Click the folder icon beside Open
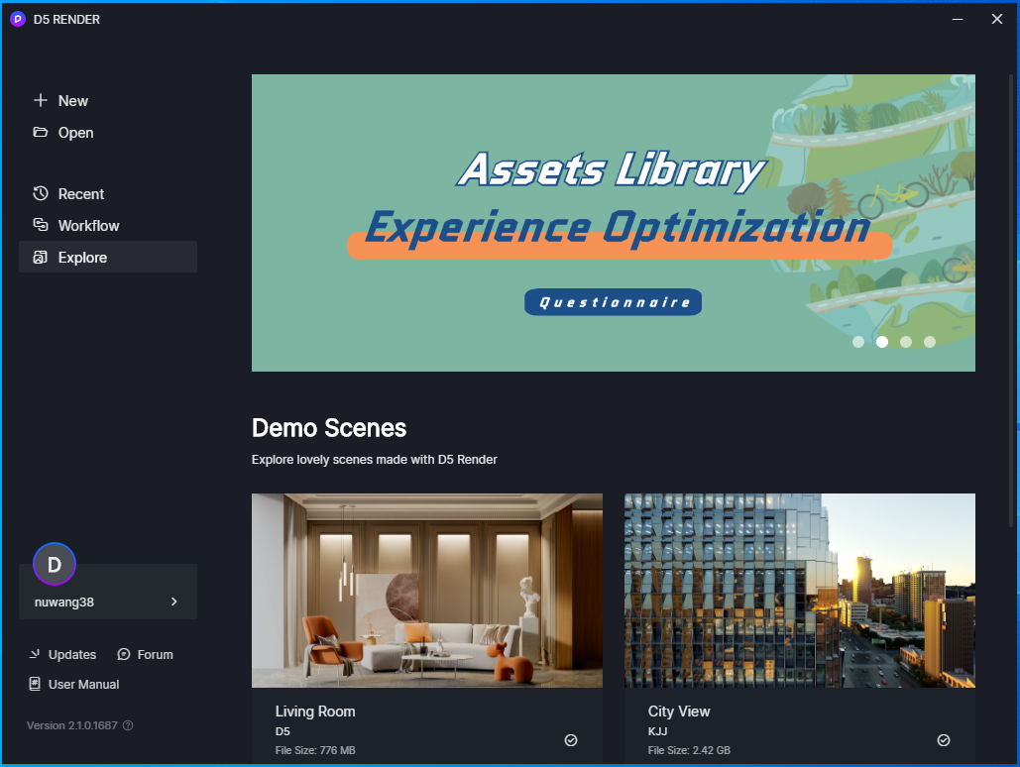 pyautogui.click(x=41, y=132)
